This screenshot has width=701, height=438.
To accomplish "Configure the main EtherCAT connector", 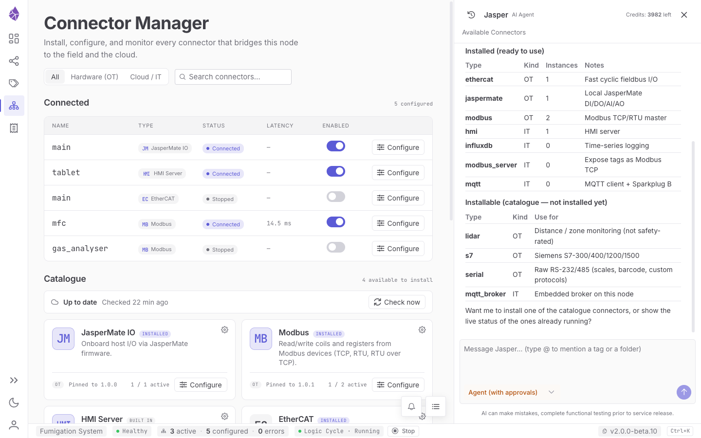I will 398,198.
